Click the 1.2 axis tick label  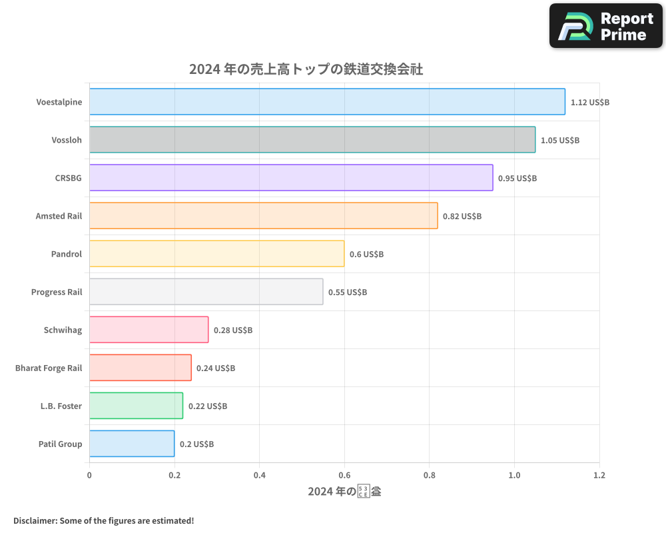coord(599,476)
